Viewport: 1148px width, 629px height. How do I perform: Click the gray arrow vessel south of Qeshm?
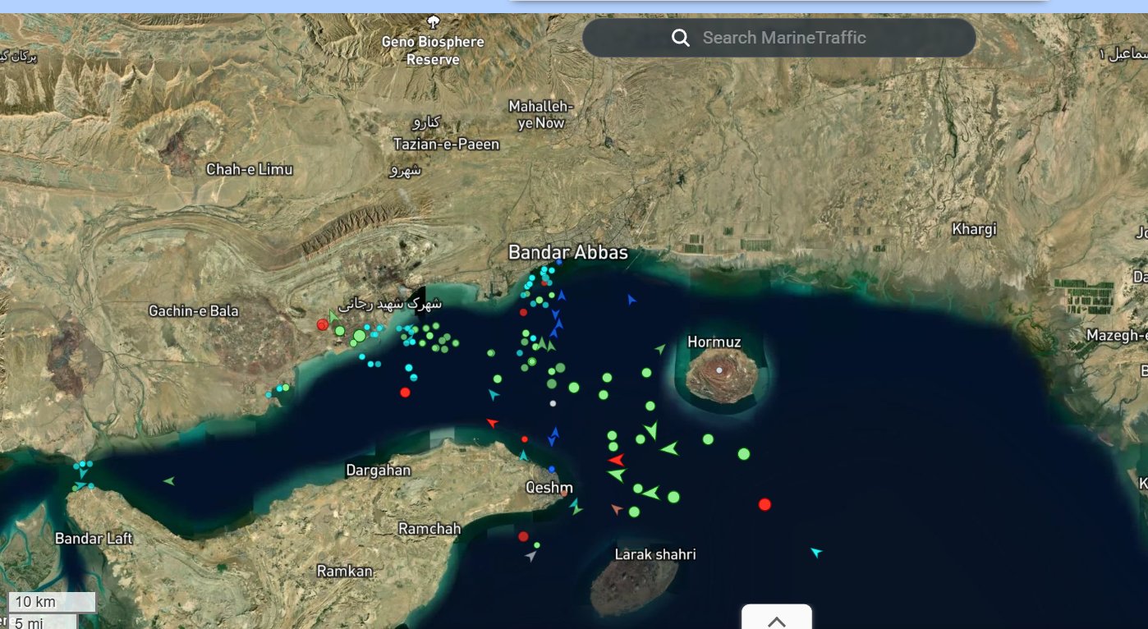pos(531,557)
